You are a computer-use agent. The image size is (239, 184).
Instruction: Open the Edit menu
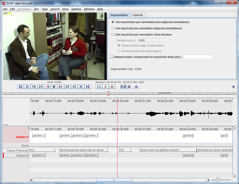(x=12, y=9)
